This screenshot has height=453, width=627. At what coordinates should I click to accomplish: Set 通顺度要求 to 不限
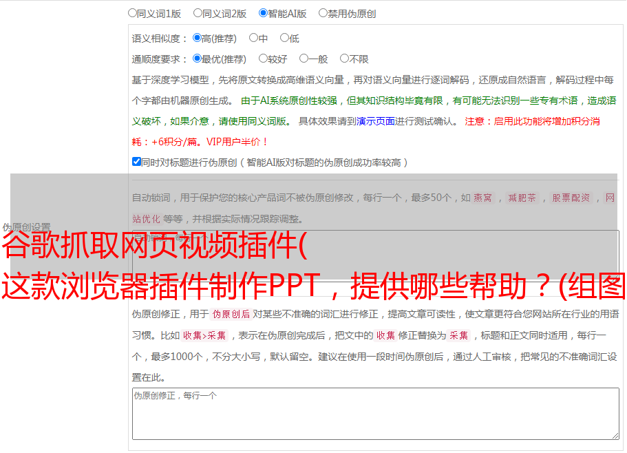344,59
